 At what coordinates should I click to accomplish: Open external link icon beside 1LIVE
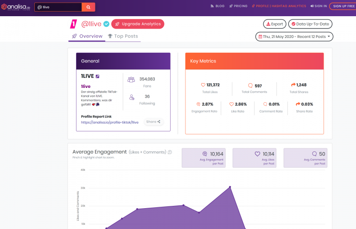97,76
